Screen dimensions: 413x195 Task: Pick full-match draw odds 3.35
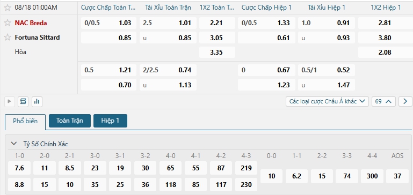click(x=217, y=52)
